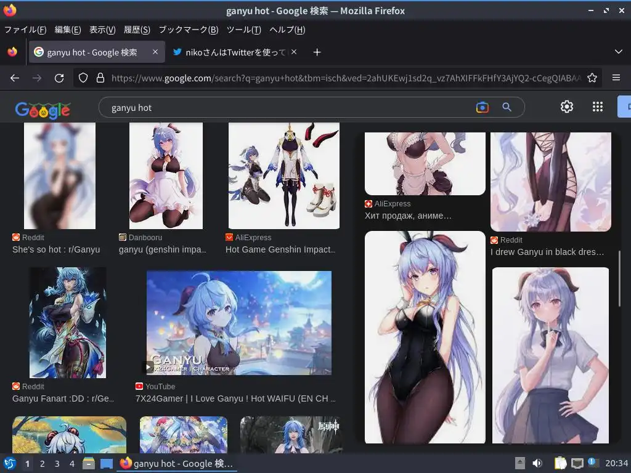Close the niko Twitter tab
The width and height of the screenshot is (631, 473).
point(294,52)
